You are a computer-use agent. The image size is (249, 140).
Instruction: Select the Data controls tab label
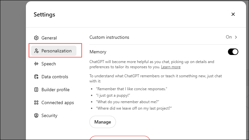(55, 77)
